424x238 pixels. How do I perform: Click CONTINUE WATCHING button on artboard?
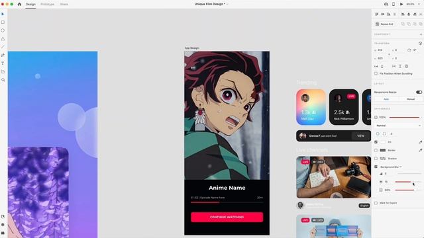227,217
